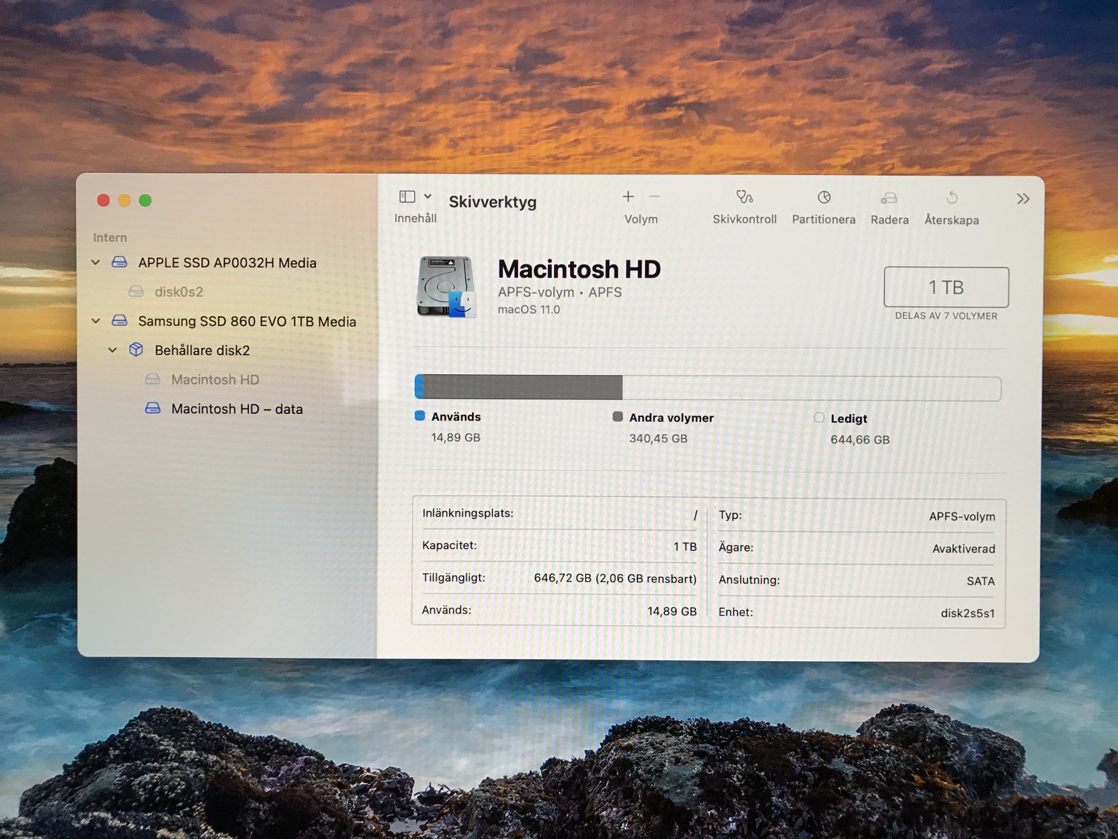Click the grey Andra volymer bar segment
Viewport: 1118px width, 839px height.
(x=522, y=387)
